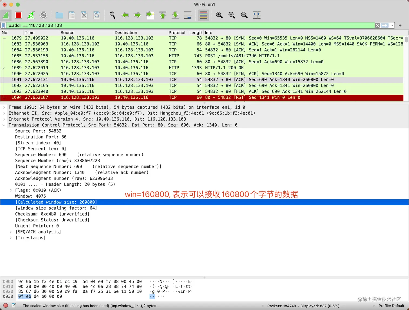Sort by Protocol column header

pos(177,32)
